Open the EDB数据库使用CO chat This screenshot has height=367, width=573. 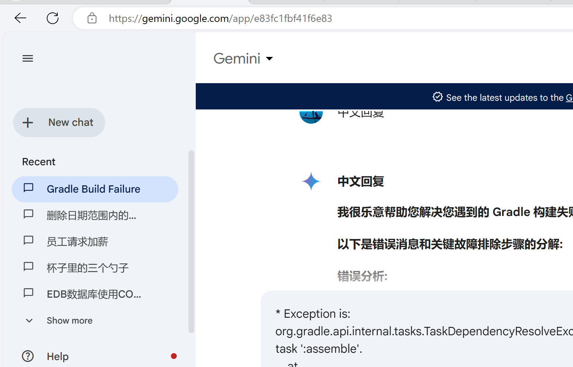(x=95, y=294)
